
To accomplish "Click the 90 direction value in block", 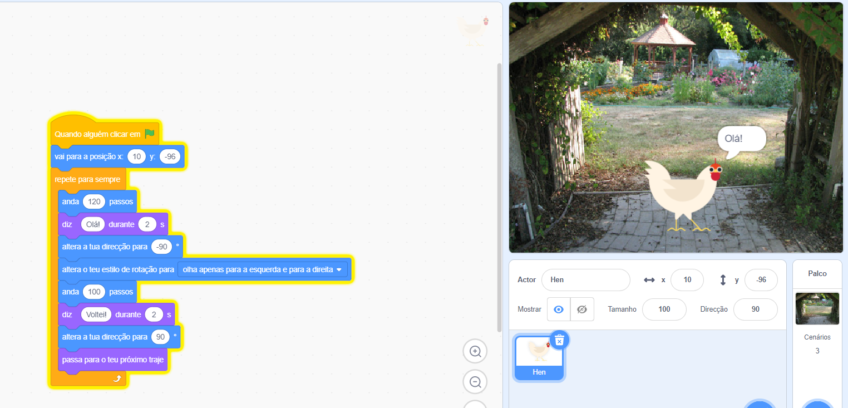I will tap(160, 337).
